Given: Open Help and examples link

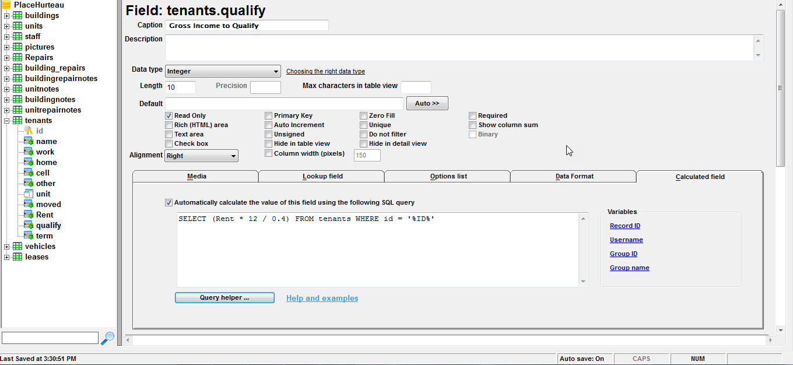Looking at the screenshot, I should click(322, 298).
